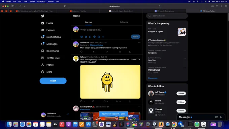Reply to the Tobiverse tweet
Viewport: 229px width, 129px height.
pyautogui.click(x=81, y=52)
